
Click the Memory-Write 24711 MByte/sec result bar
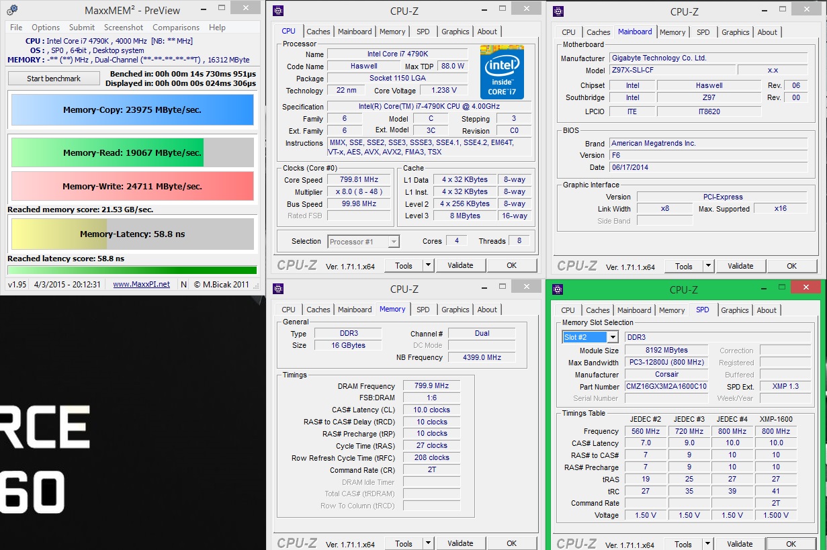[132, 186]
